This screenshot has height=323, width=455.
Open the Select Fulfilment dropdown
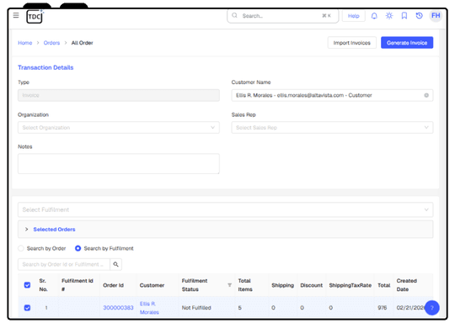point(226,209)
